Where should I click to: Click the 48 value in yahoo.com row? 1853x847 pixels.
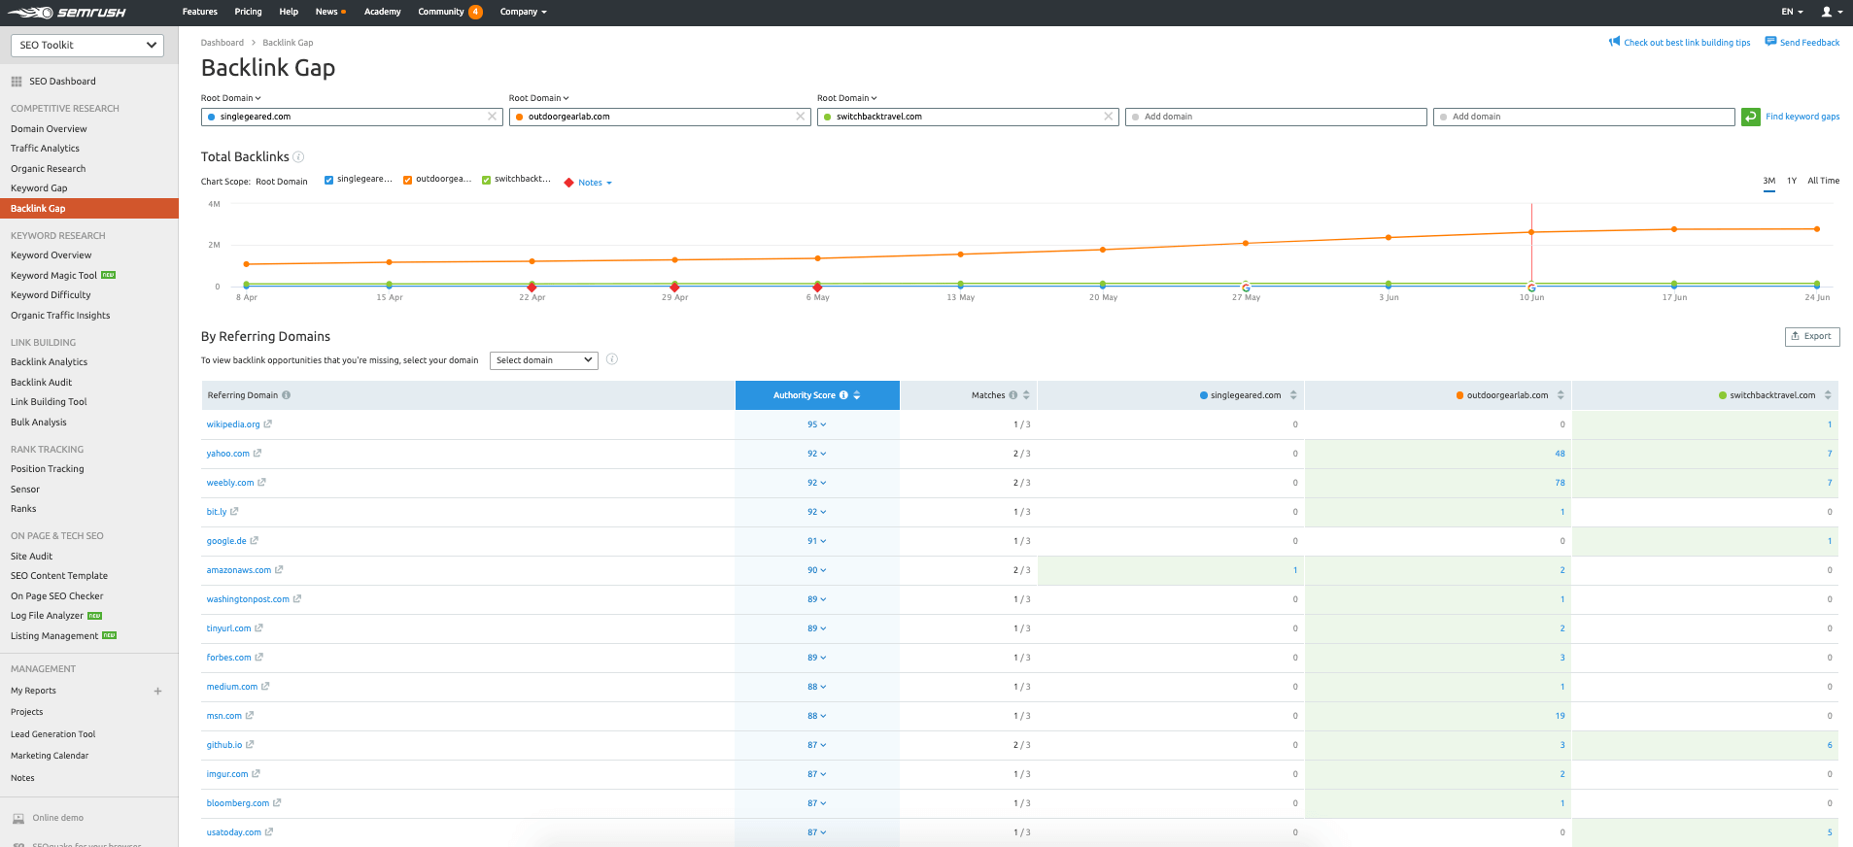(1560, 454)
